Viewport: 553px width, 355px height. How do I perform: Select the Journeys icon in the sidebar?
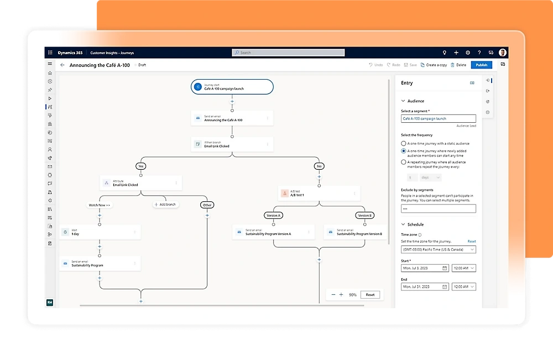(50, 107)
